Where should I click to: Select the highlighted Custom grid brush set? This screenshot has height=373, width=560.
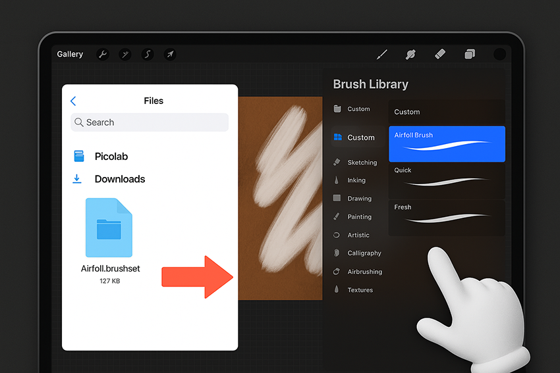coord(358,137)
